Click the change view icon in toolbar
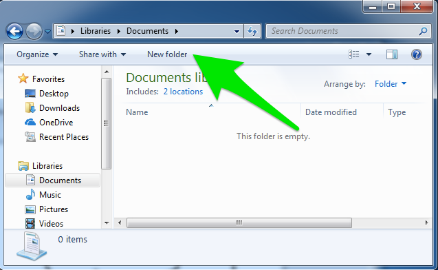The height and width of the screenshot is (270, 438). pyautogui.click(x=354, y=54)
